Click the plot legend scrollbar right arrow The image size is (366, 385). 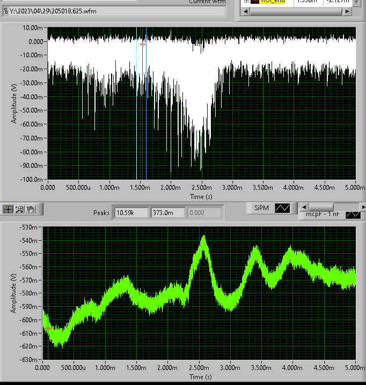pos(363,207)
